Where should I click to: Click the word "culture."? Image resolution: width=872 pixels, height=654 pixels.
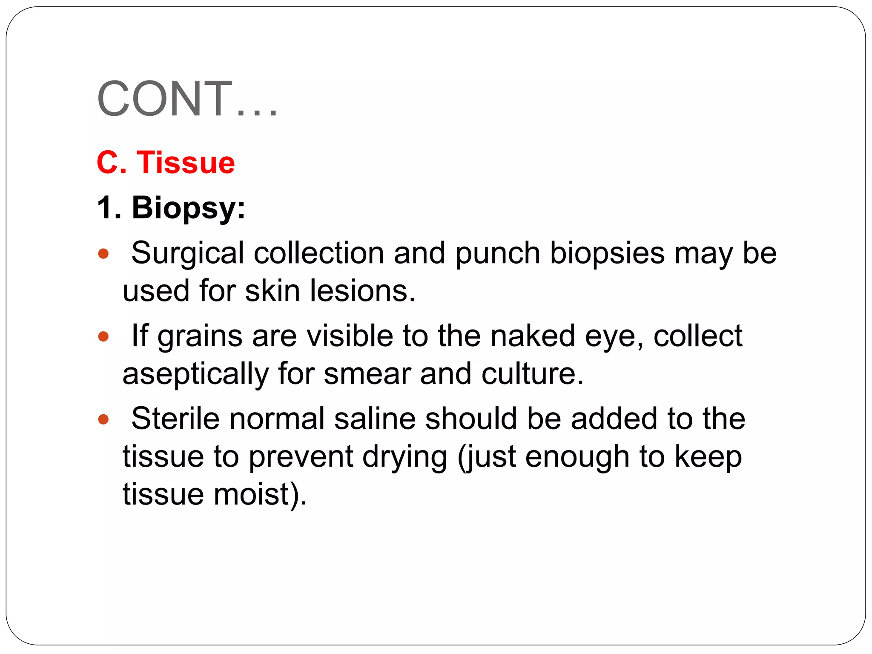coord(533,373)
